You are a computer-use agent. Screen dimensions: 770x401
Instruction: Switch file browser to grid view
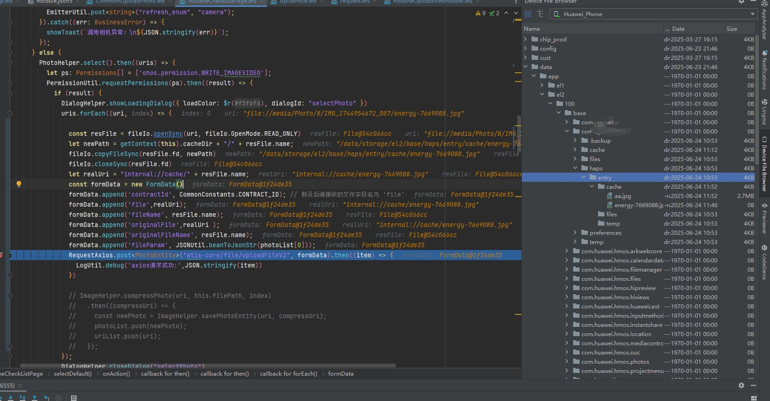click(528, 14)
